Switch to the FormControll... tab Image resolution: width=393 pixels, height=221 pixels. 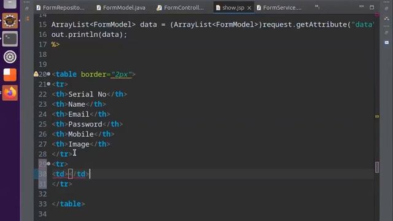point(181,8)
